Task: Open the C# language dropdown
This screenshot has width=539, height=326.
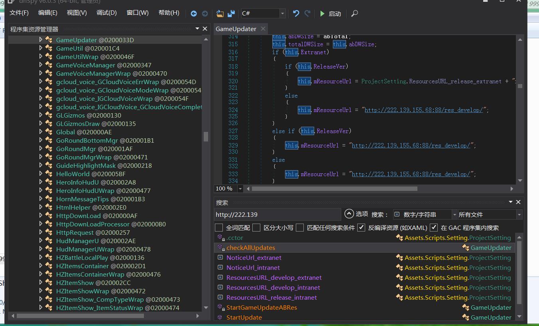Action: [282, 14]
